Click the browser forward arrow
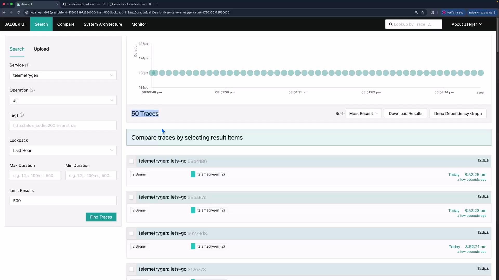 point(11,12)
